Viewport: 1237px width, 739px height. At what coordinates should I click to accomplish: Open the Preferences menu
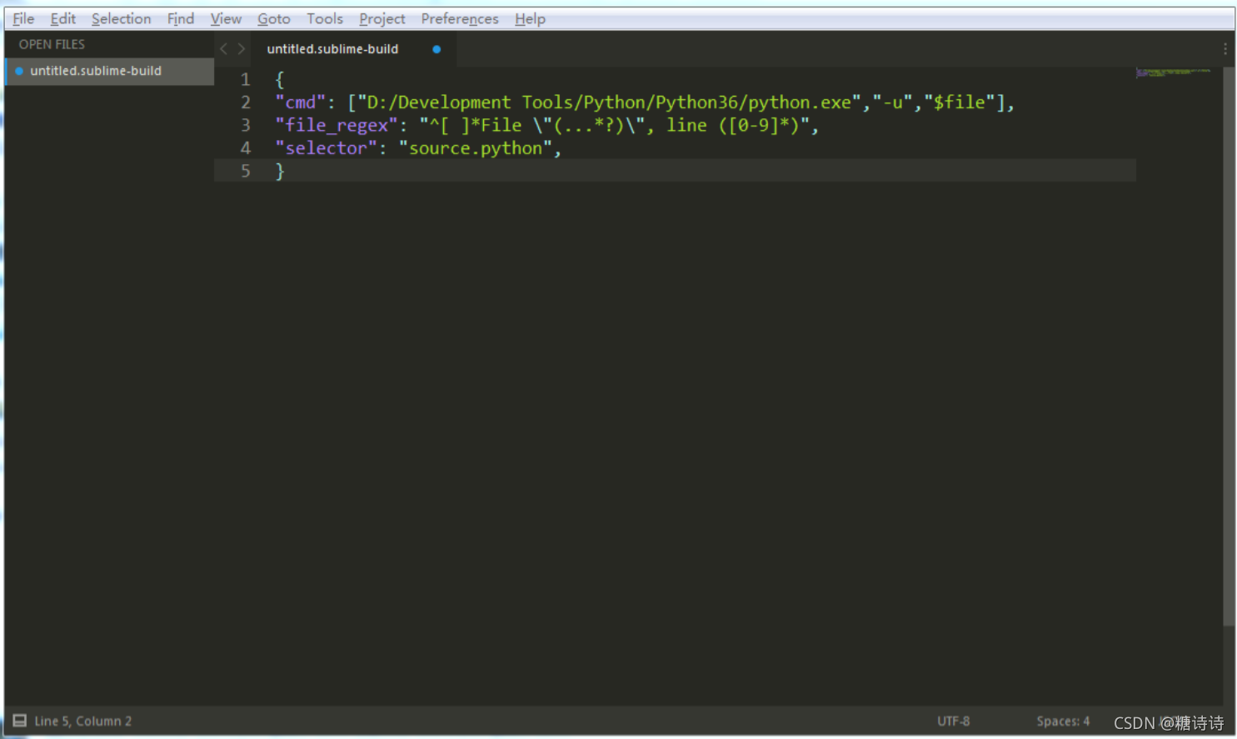click(459, 18)
